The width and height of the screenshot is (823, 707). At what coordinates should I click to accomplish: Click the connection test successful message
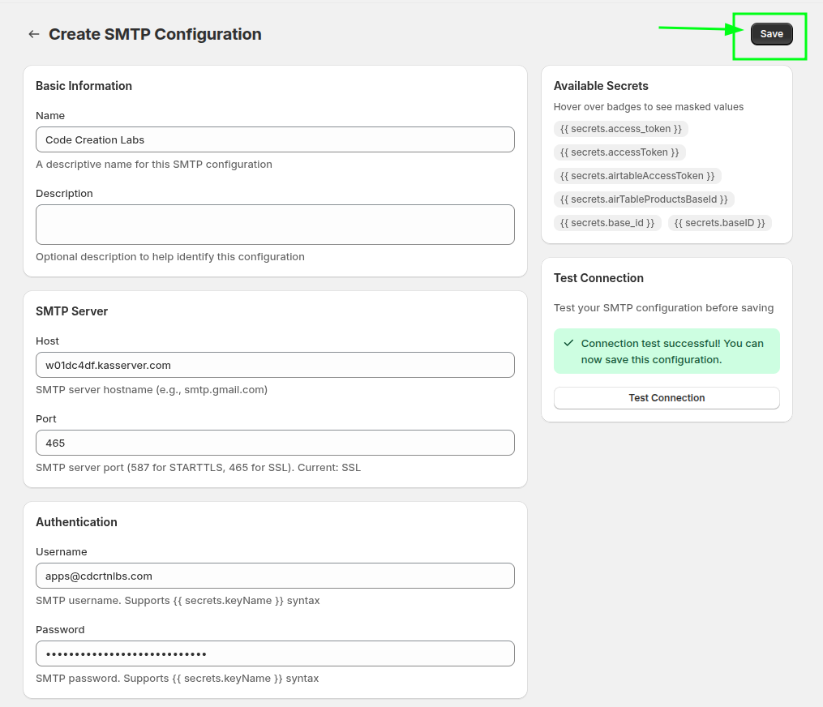tap(672, 351)
